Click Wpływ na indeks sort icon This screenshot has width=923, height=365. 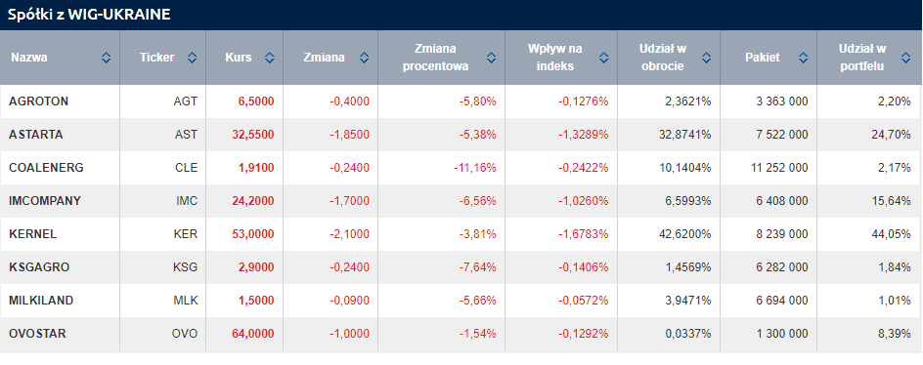604,58
